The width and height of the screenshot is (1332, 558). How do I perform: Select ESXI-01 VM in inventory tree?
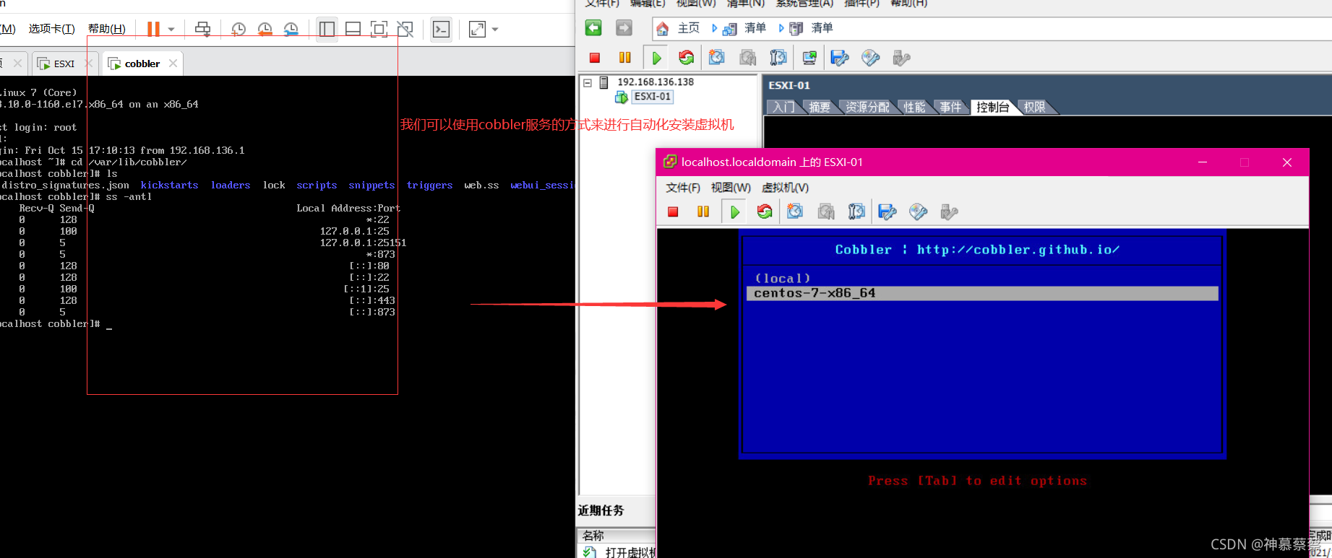(x=653, y=97)
